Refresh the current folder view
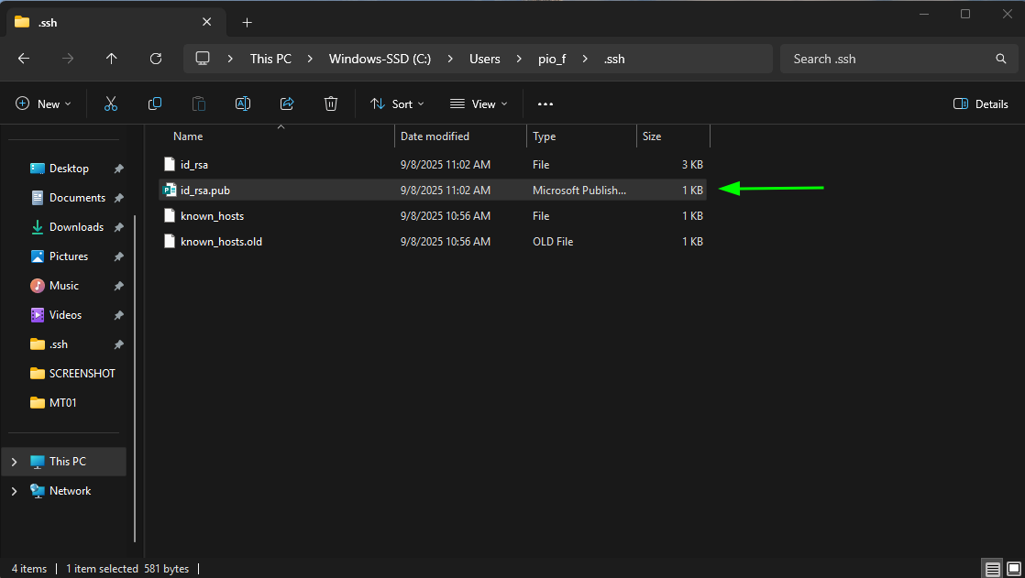 pos(156,59)
